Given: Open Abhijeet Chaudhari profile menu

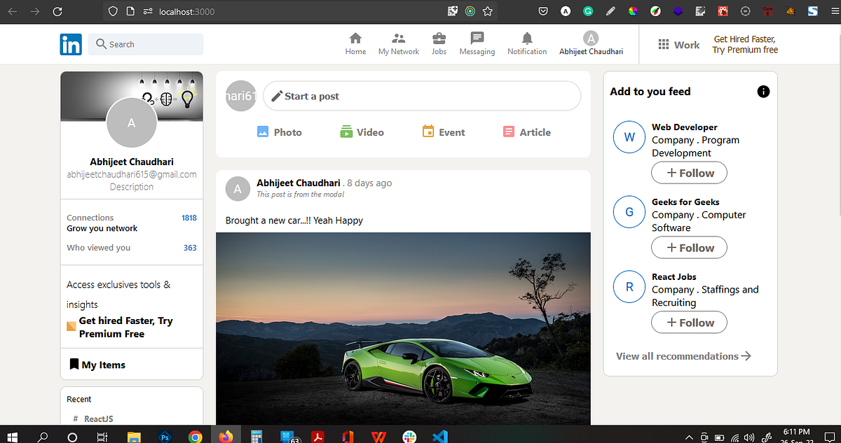Looking at the screenshot, I should click(591, 44).
